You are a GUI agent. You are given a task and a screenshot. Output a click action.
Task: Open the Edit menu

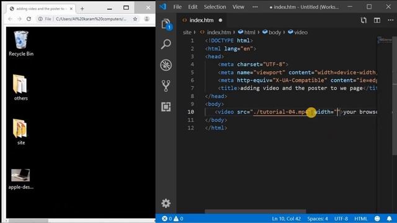[x=193, y=7]
